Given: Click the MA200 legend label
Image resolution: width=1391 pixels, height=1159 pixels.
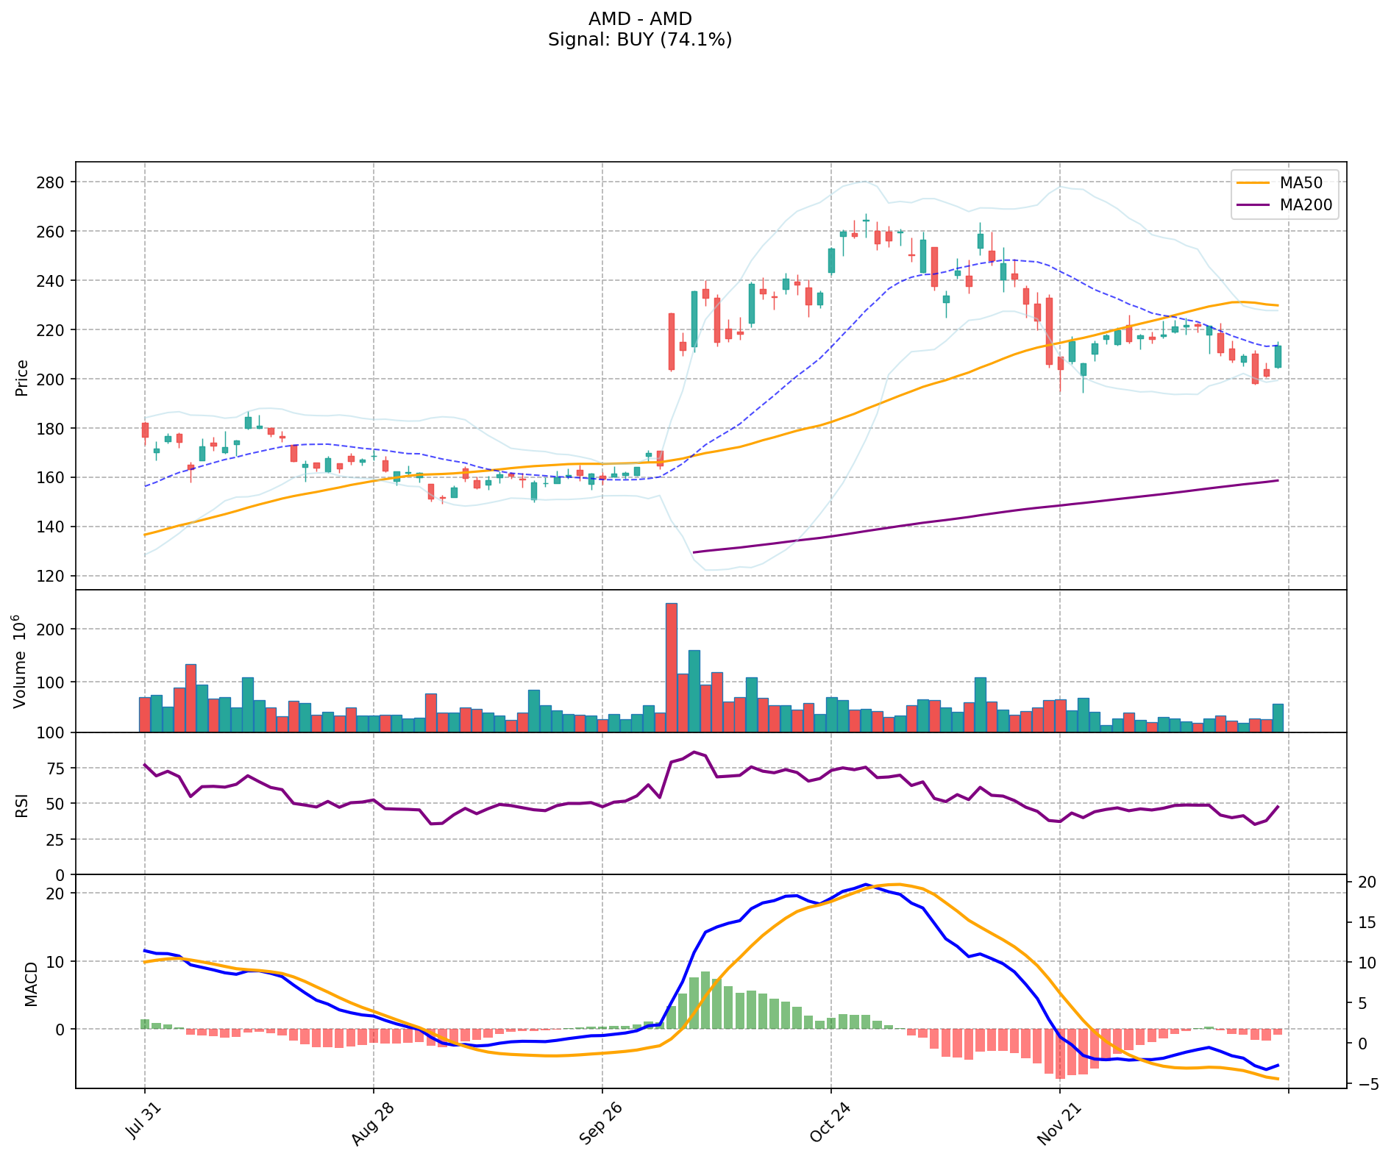Looking at the screenshot, I should (x=1306, y=205).
